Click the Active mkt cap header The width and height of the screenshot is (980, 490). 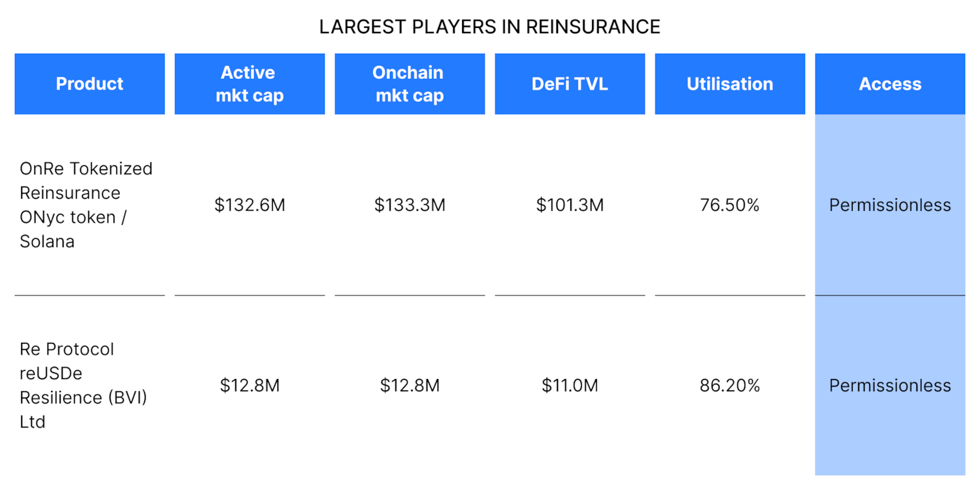[249, 84]
